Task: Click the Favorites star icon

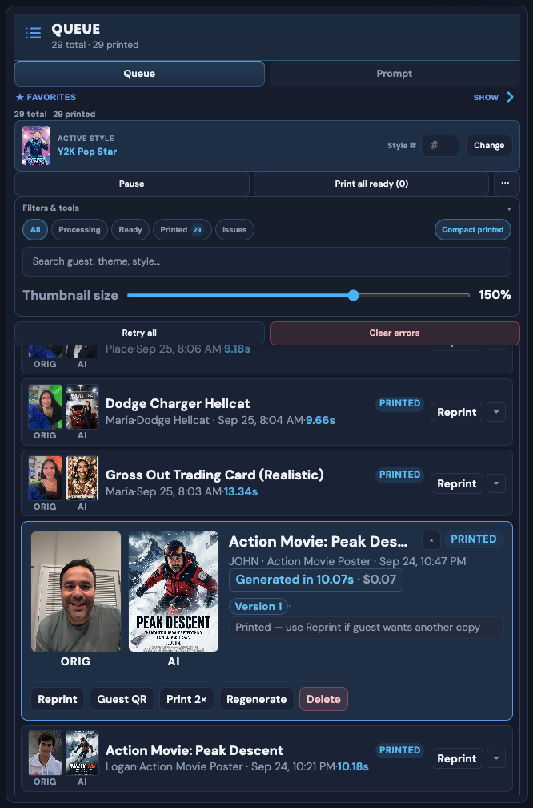Action: point(19,98)
